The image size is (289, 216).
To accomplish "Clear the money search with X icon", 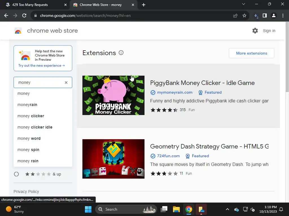I will (66, 82).
